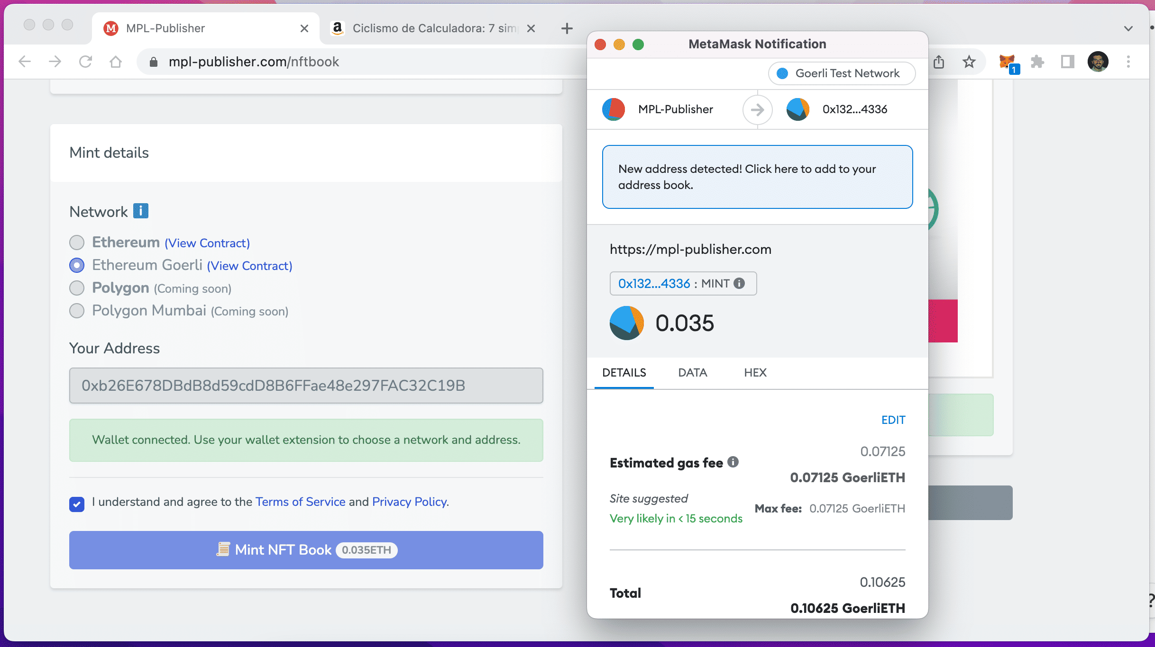Click the 0.035 transaction amount
The width and height of the screenshot is (1155, 647).
(x=685, y=323)
